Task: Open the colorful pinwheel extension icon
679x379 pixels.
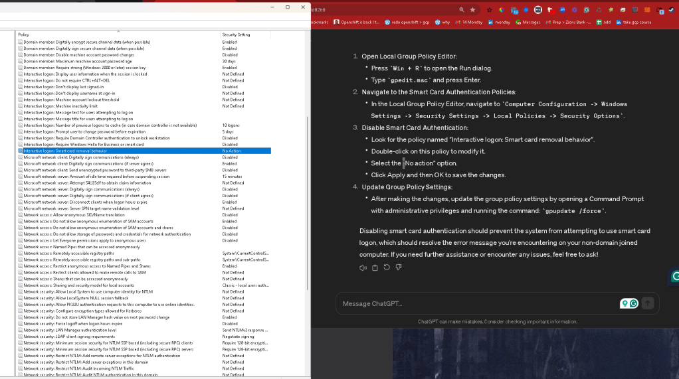Action: 502,9
